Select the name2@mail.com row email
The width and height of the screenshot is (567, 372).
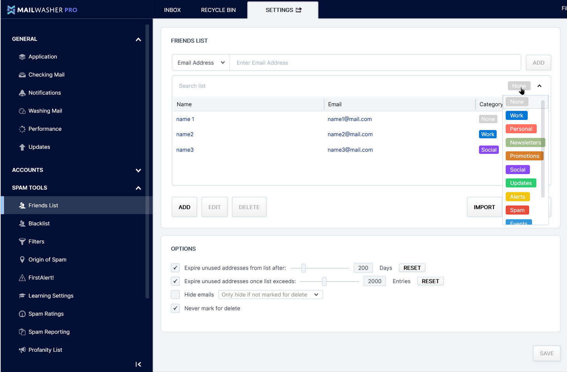pos(350,134)
